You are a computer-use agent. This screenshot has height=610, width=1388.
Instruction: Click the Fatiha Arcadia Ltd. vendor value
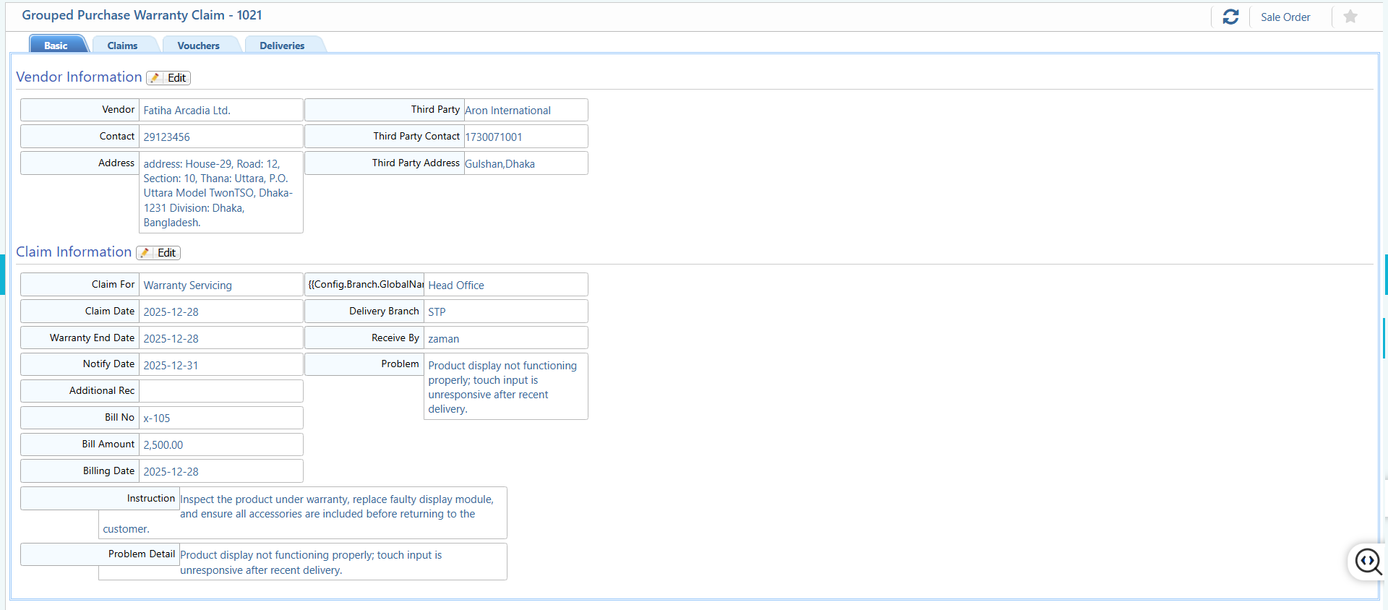tap(187, 111)
